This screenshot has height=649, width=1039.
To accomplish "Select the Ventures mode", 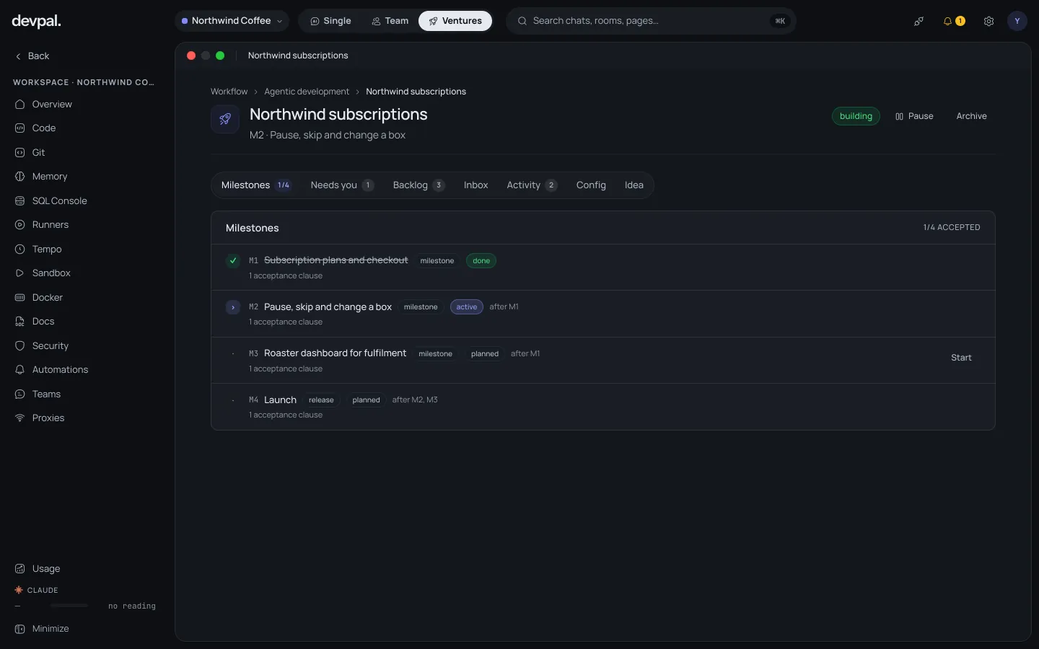I will pos(455,21).
